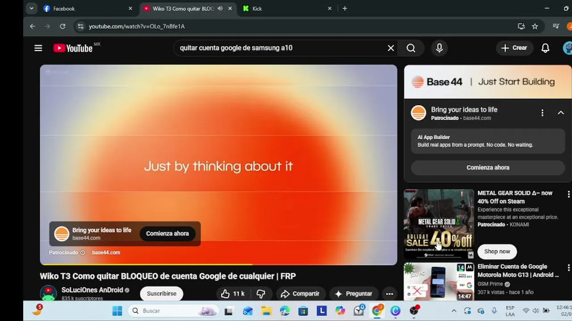Click Comienza ahora in video ad overlay
This screenshot has width=572, height=321.
pos(167,233)
